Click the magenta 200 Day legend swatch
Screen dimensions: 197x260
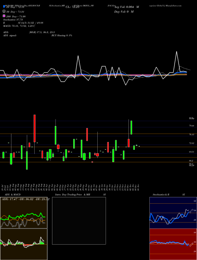coord(4,16)
